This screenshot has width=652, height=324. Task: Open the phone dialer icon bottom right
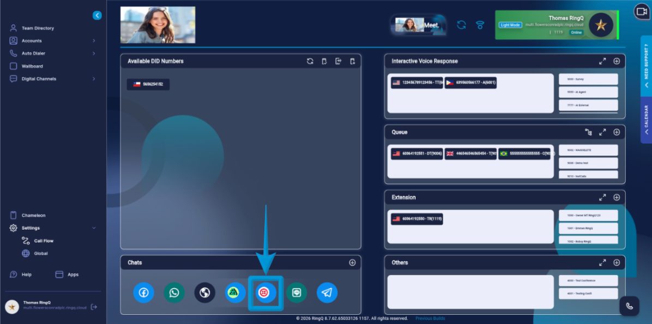point(630,307)
